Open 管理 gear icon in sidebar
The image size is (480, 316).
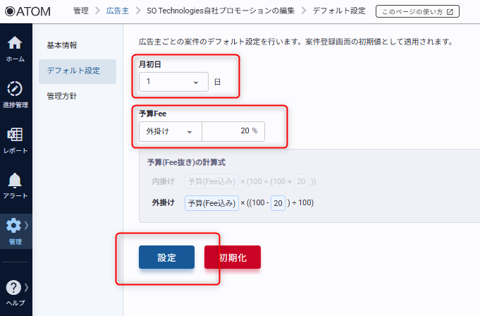point(13,226)
